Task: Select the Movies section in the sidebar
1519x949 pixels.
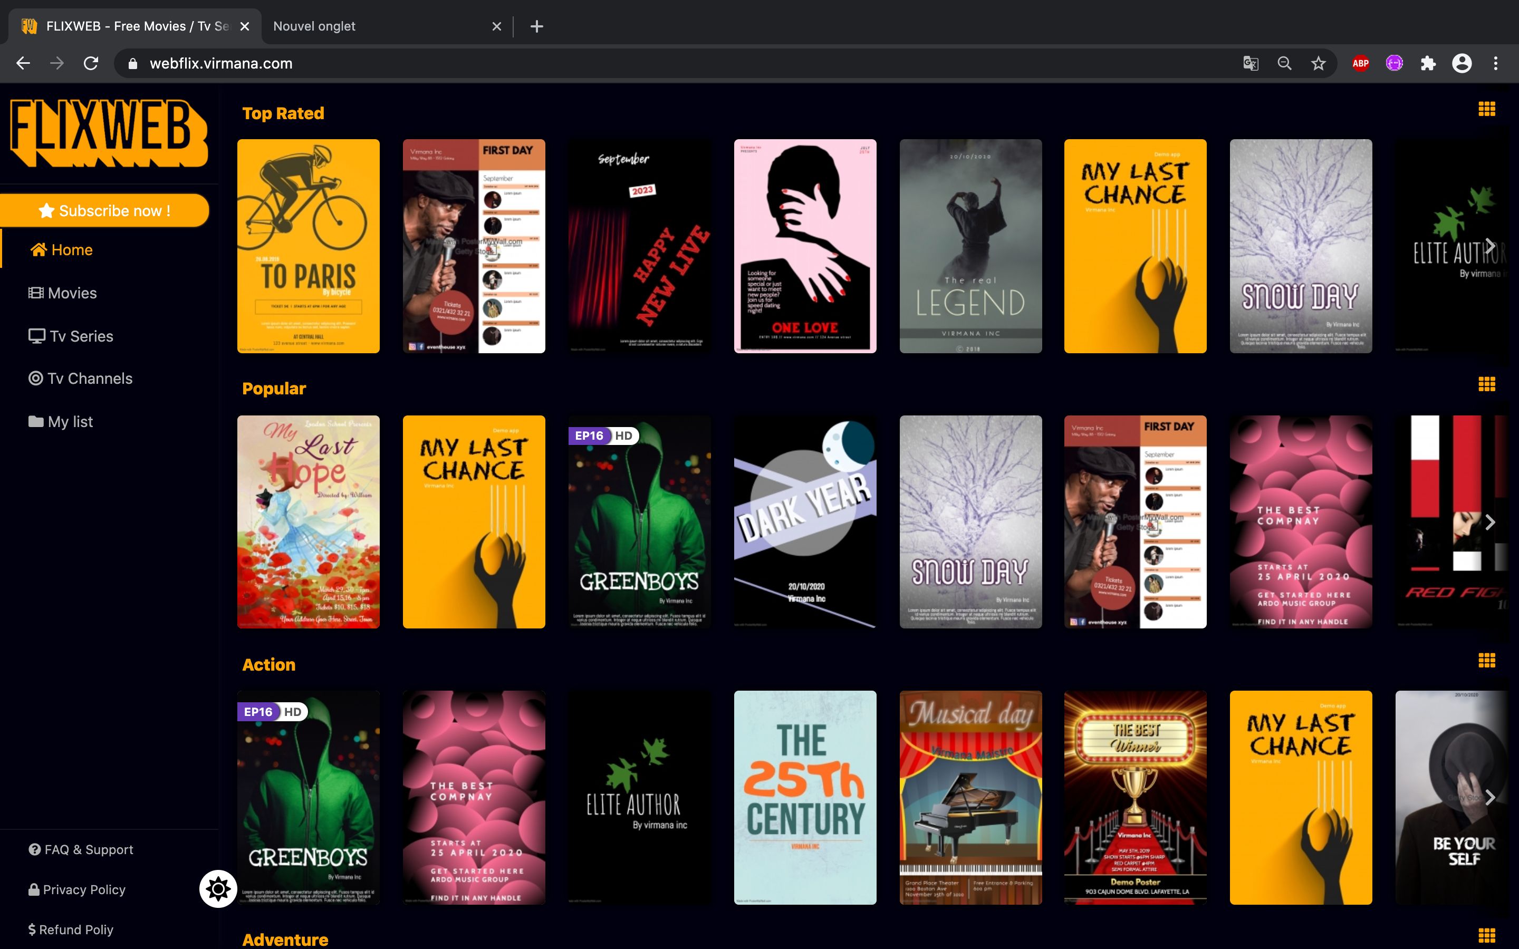Action: click(72, 293)
